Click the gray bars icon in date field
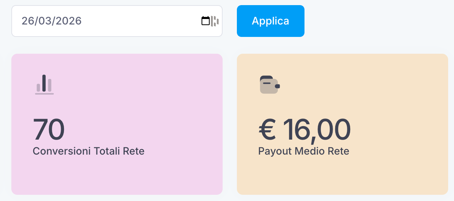Image resolution: width=454 pixels, height=201 pixels. [215, 21]
